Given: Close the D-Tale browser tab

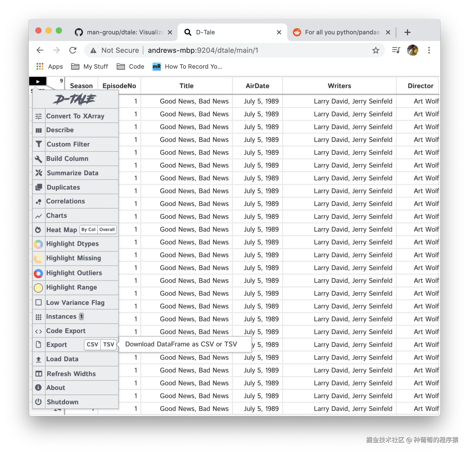Looking at the screenshot, I should pyautogui.click(x=279, y=32).
